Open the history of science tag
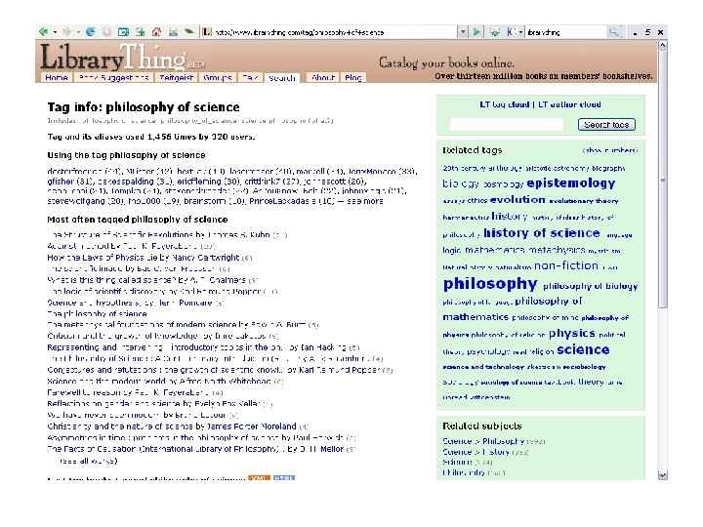Screen dimensions: 703x527 coord(541,233)
